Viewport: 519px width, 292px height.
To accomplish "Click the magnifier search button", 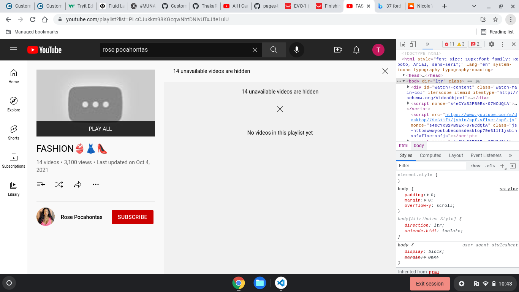I will [274, 50].
